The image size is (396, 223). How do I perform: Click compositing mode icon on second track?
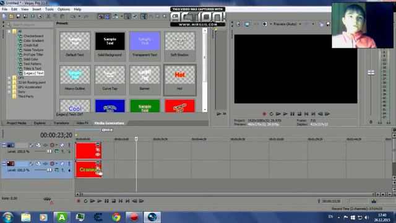pyautogui.click(x=57, y=170)
